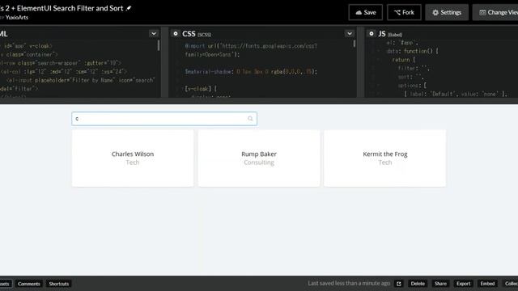
Task: Open pen in new window icon
Action: (x=399, y=284)
